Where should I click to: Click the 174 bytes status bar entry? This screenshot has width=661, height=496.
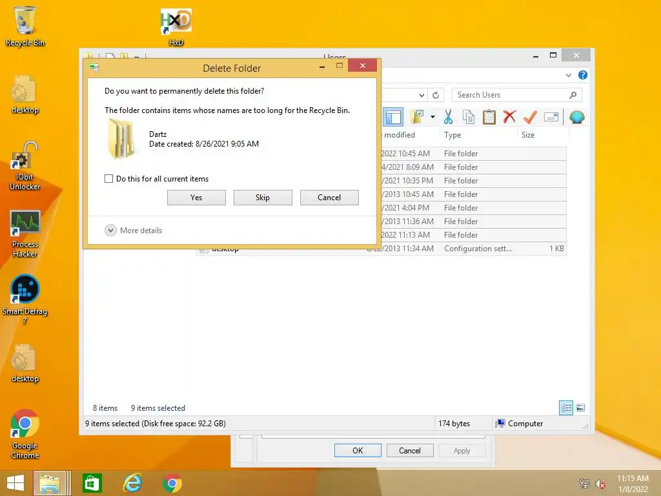[454, 424]
